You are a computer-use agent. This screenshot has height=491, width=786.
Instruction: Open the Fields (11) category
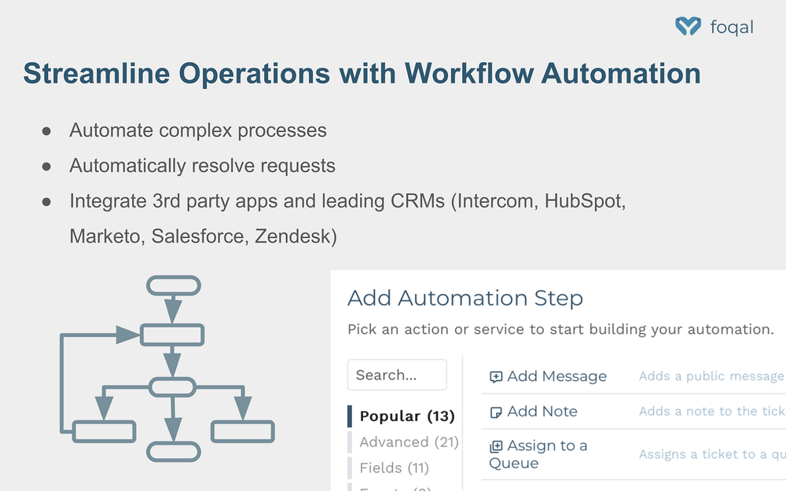click(x=395, y=468)
